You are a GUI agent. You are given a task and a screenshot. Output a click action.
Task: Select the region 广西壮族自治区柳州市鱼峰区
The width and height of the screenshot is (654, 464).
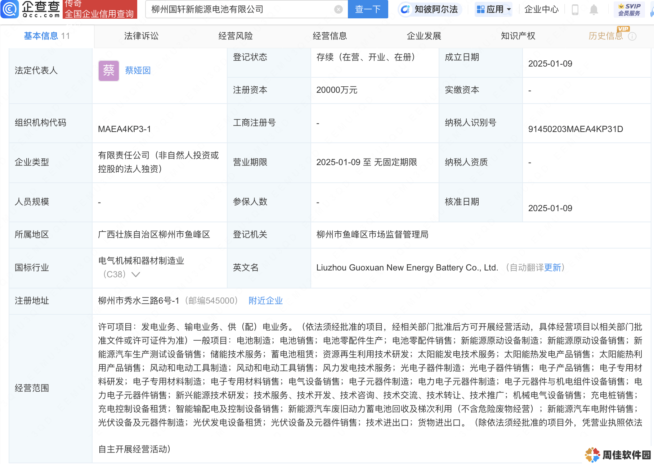(154, 235)
